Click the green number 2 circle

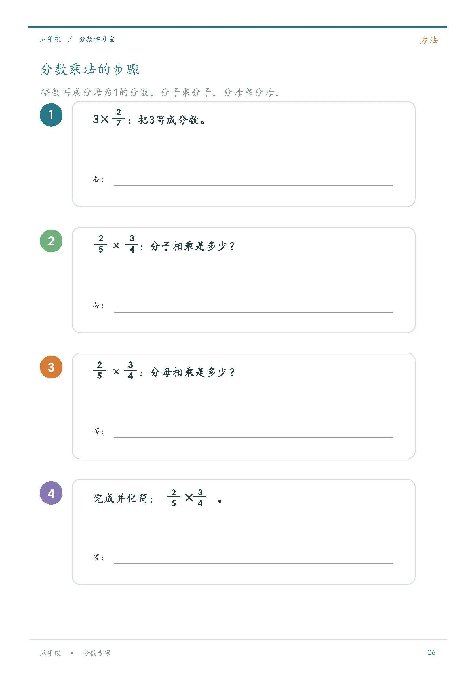click(51, 241)
